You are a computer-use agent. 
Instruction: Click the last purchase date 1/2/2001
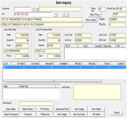pos(54,35)
